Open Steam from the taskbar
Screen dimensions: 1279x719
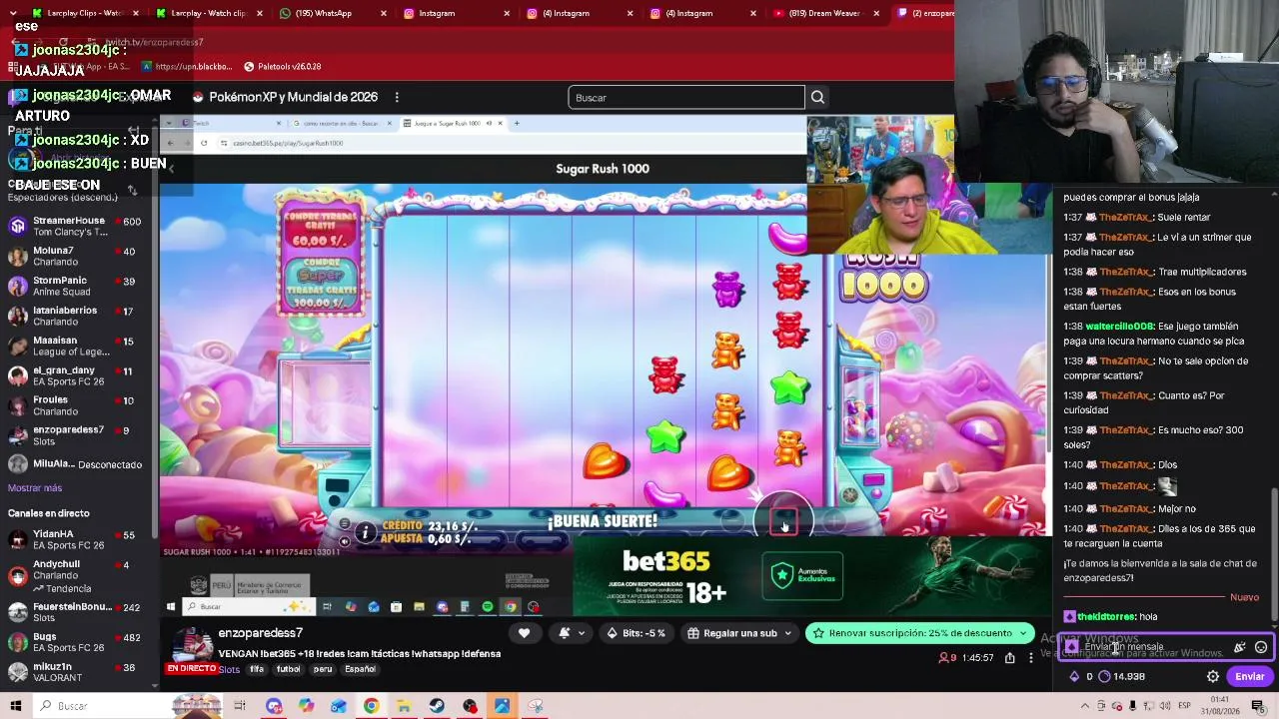point(437,706)
